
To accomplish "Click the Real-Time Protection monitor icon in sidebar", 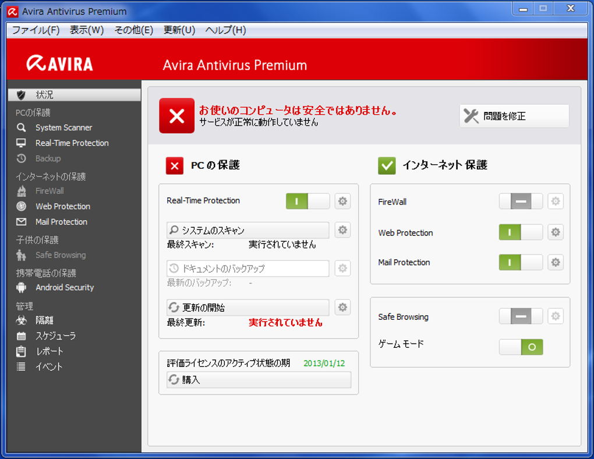I will click(x=21, y=143).
